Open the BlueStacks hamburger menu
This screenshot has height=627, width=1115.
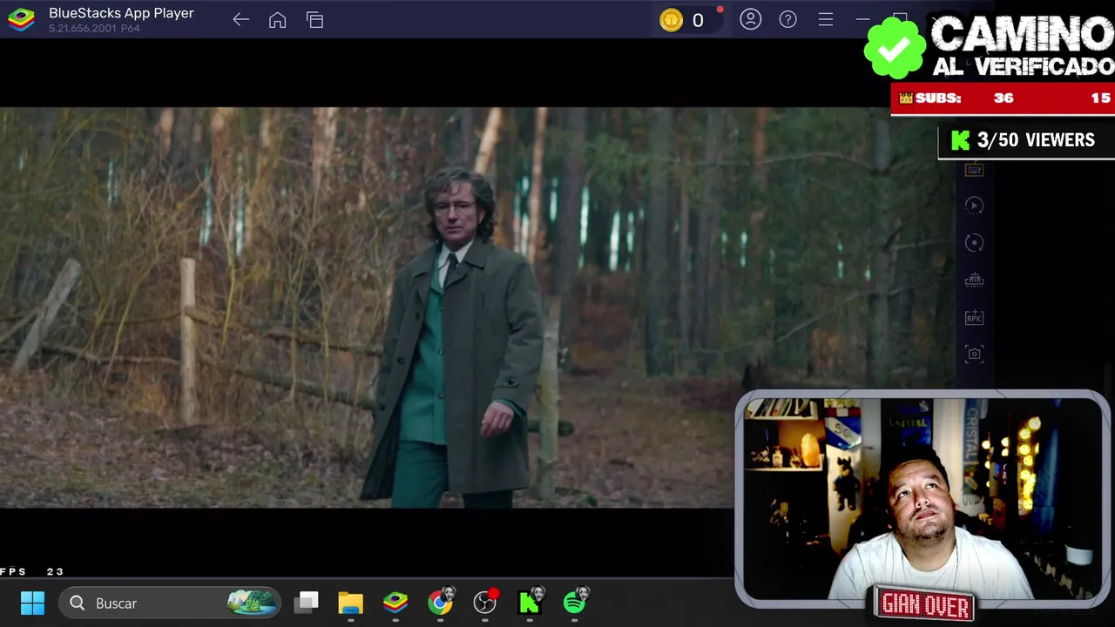826,19
